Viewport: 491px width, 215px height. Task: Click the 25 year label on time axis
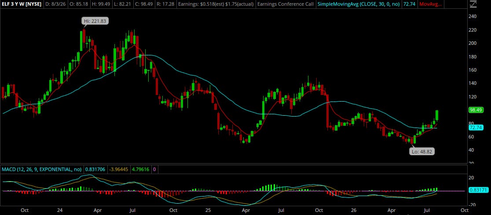pos(209,210)
